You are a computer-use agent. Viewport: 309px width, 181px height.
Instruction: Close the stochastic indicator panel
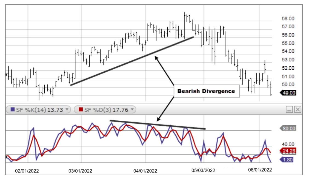(297, 110)
